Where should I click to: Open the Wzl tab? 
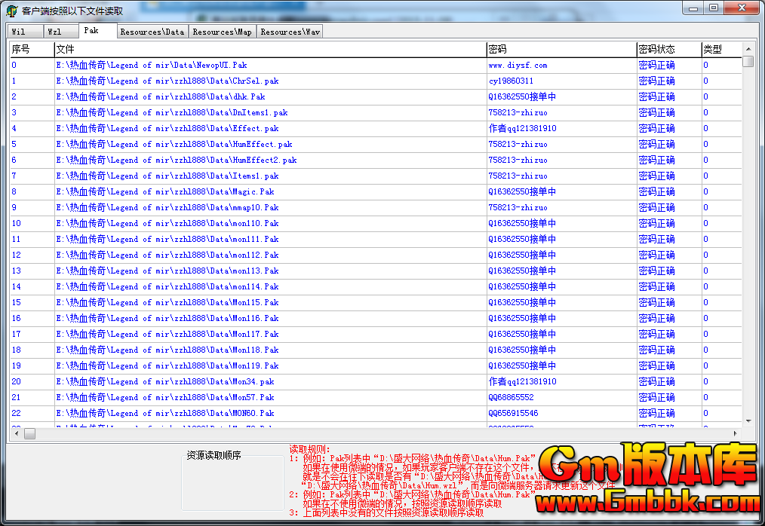click(x=55, y=32)
